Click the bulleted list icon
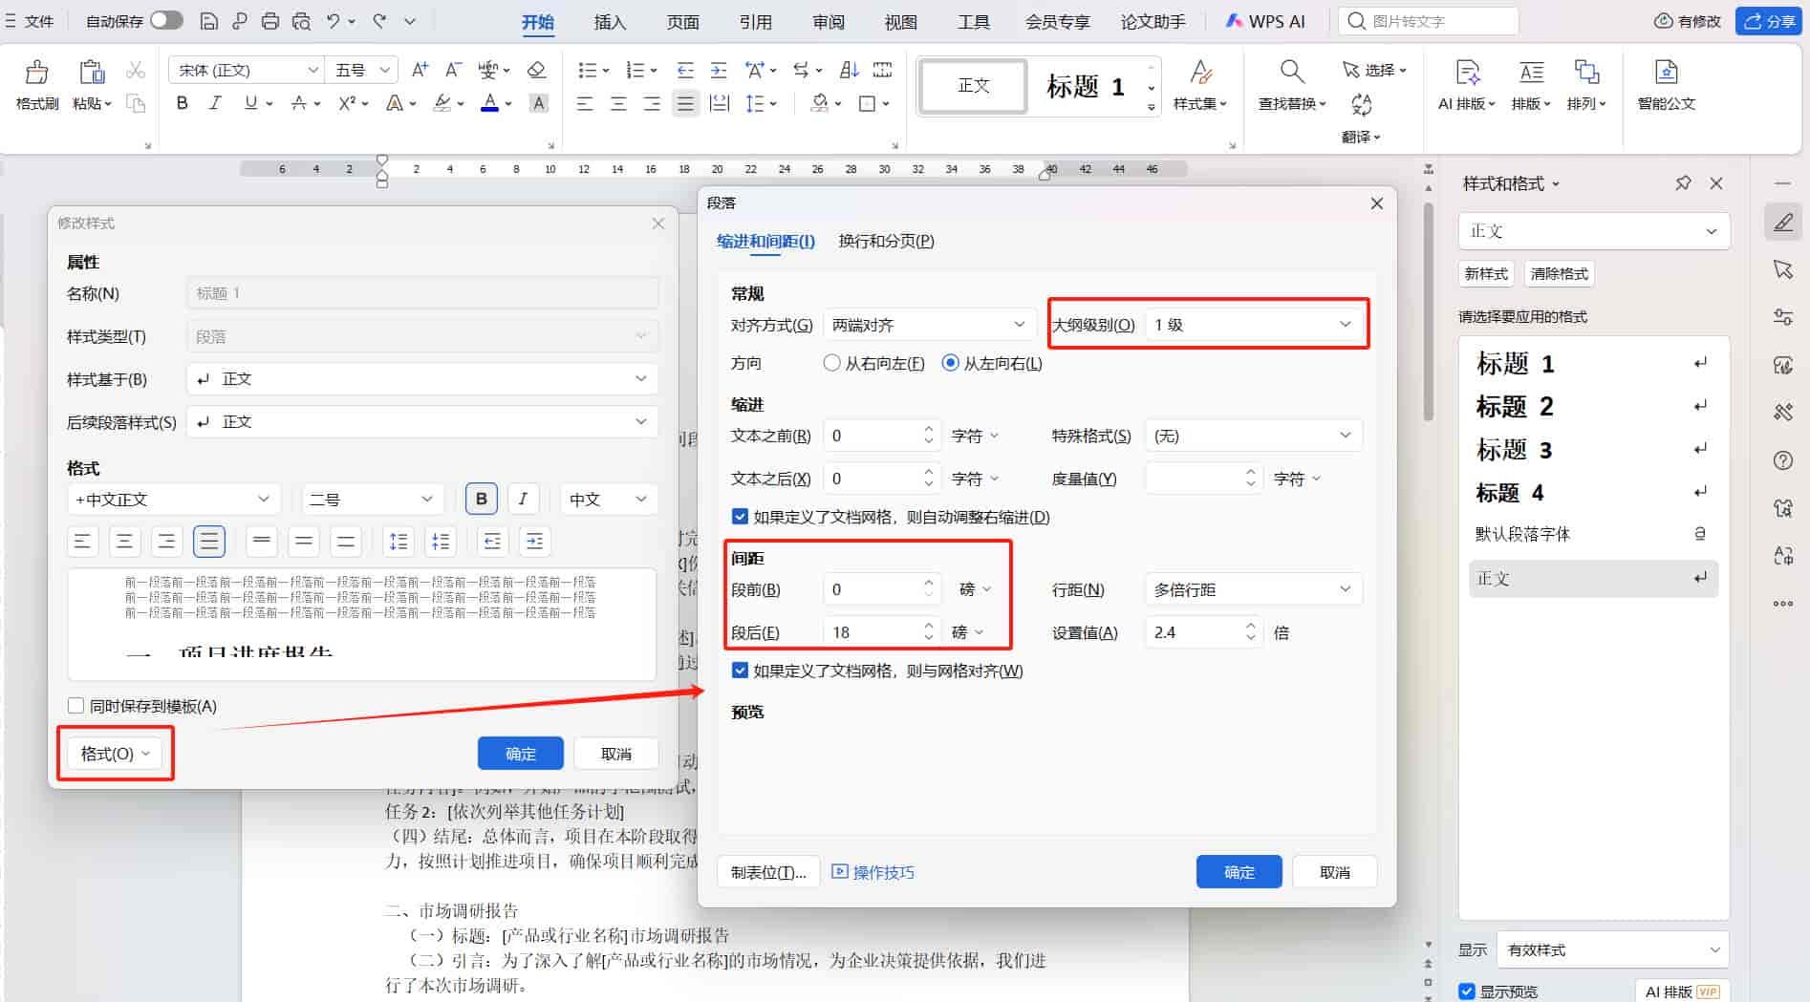This screenshot has height=1002, width=1810. point(588,70)
